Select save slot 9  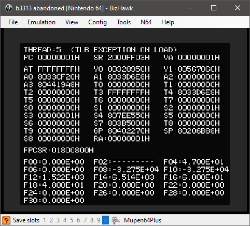point(99,220)
